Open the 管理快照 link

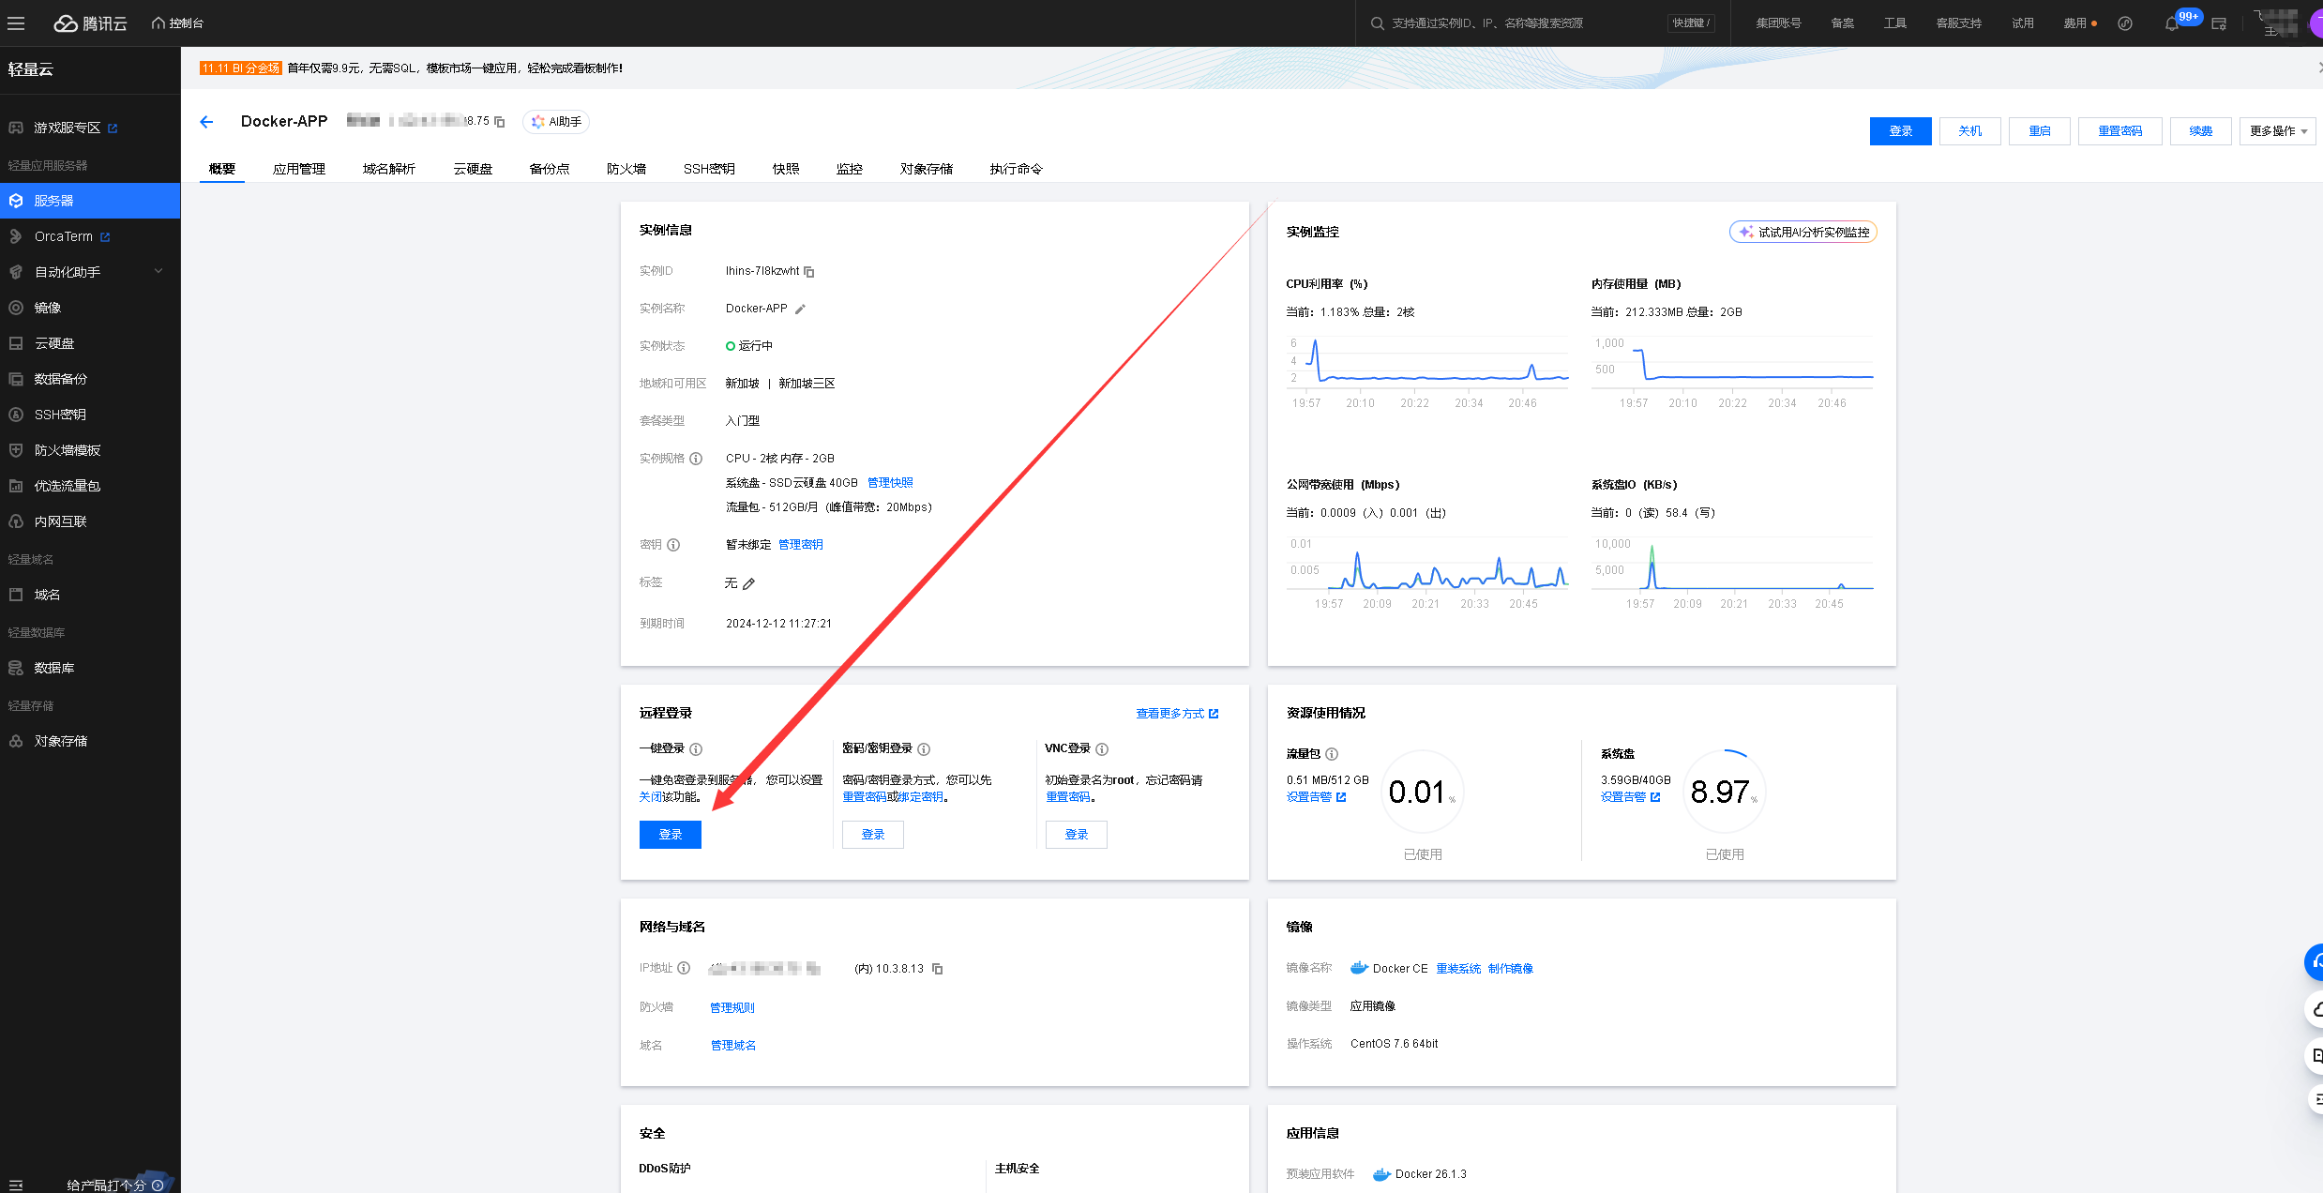coord(890,483)
